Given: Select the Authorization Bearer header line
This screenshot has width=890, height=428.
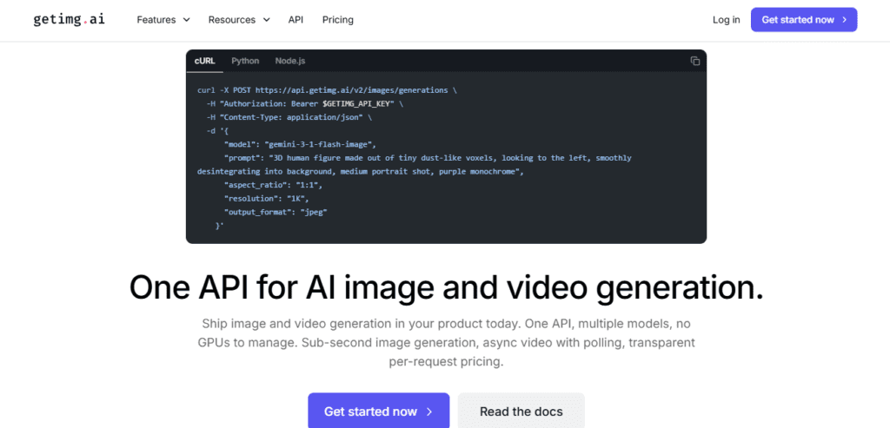Looking at the screenshot, I should pos(305,103).
